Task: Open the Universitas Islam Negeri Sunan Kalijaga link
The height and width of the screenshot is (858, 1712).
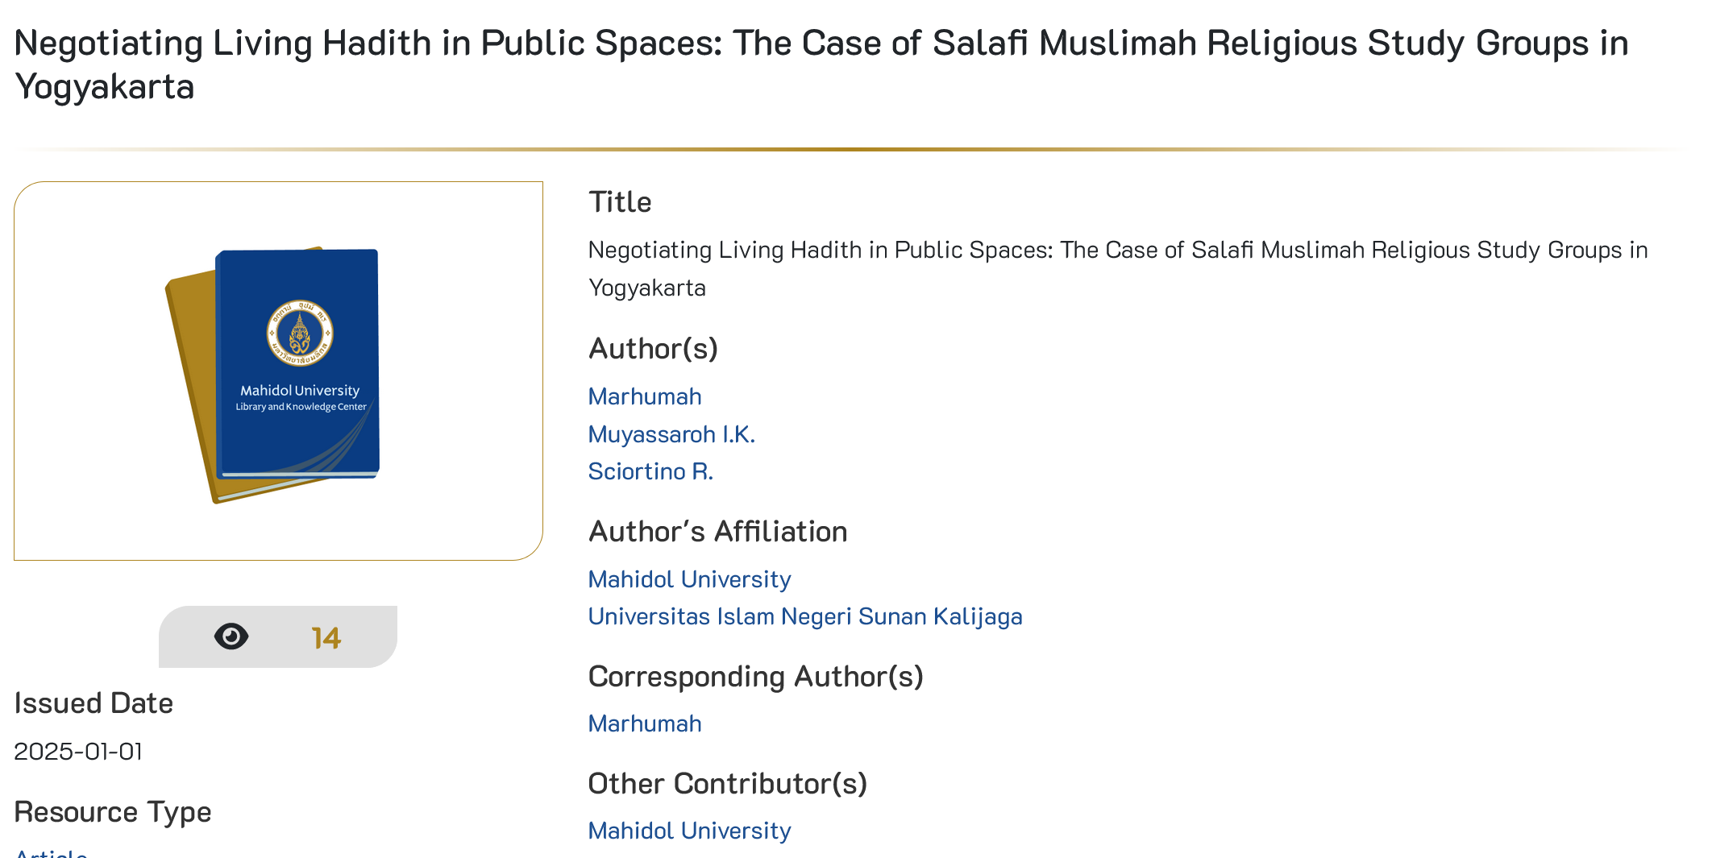Action: point(804,616)
